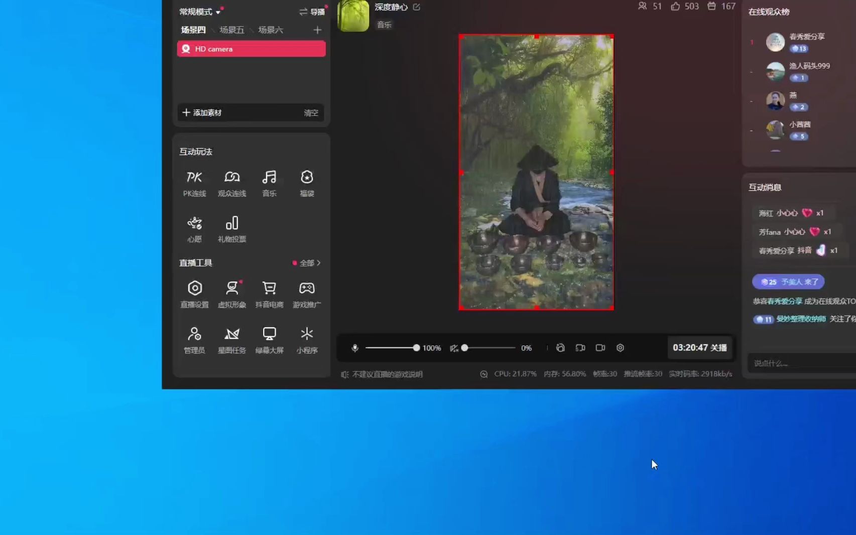This screenshot has width=856, height=535.
Task: Click 添加素材 add material button
Action: coord(202,113)
